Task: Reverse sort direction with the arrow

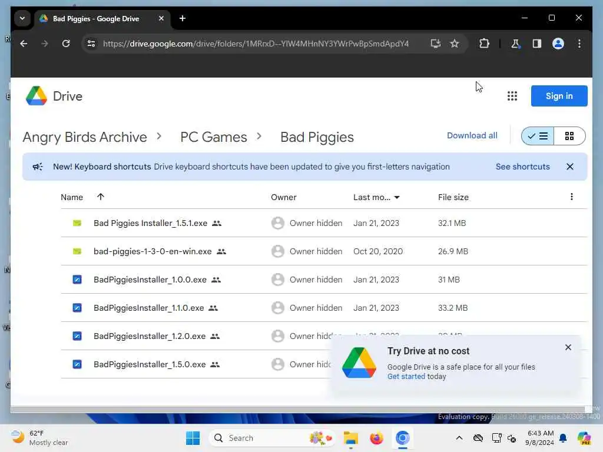Action: click(100, 197)
